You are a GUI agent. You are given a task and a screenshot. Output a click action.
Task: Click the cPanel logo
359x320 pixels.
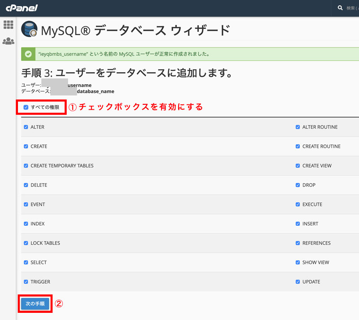[x=22, y=8]
